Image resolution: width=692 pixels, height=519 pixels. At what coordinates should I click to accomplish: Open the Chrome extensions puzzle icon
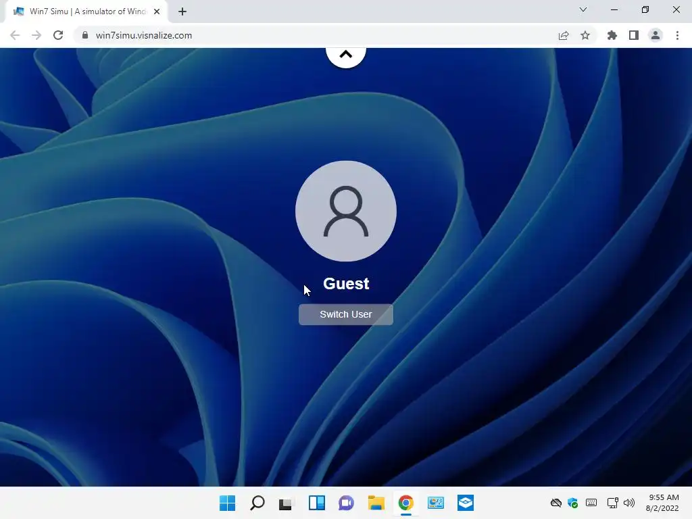pyautogui.click(x=612, y=35)
